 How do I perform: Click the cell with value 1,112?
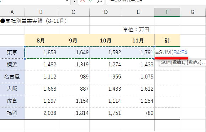click(x=41, y=77)
